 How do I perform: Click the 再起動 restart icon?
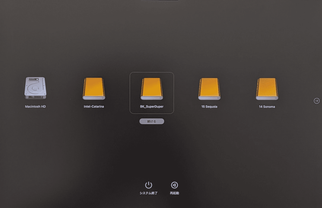174,185
